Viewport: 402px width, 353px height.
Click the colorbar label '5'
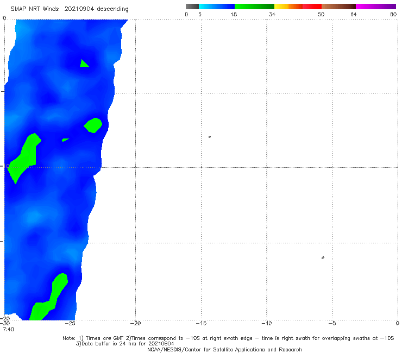coord(200,14)
